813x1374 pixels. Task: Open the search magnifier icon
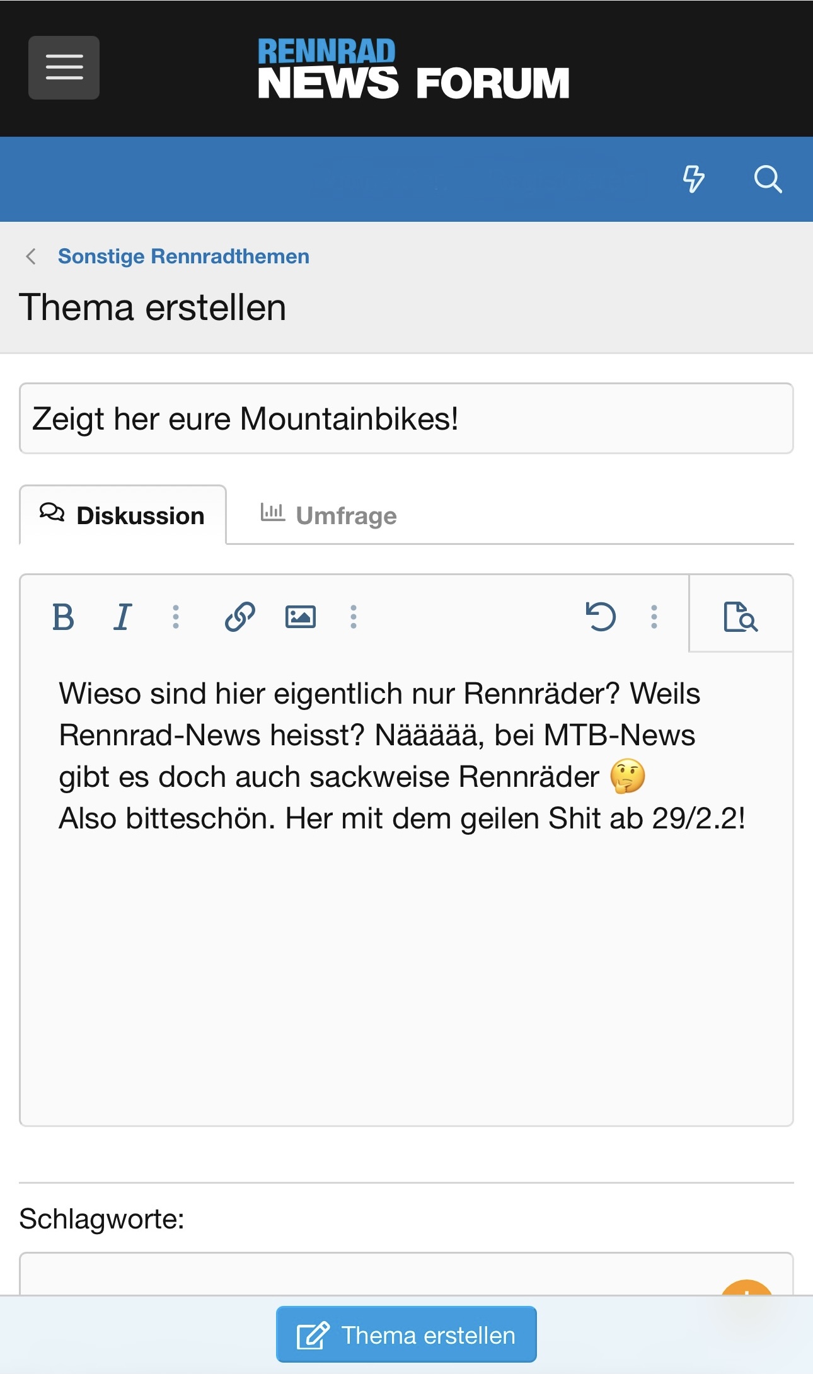coord(768,179)
